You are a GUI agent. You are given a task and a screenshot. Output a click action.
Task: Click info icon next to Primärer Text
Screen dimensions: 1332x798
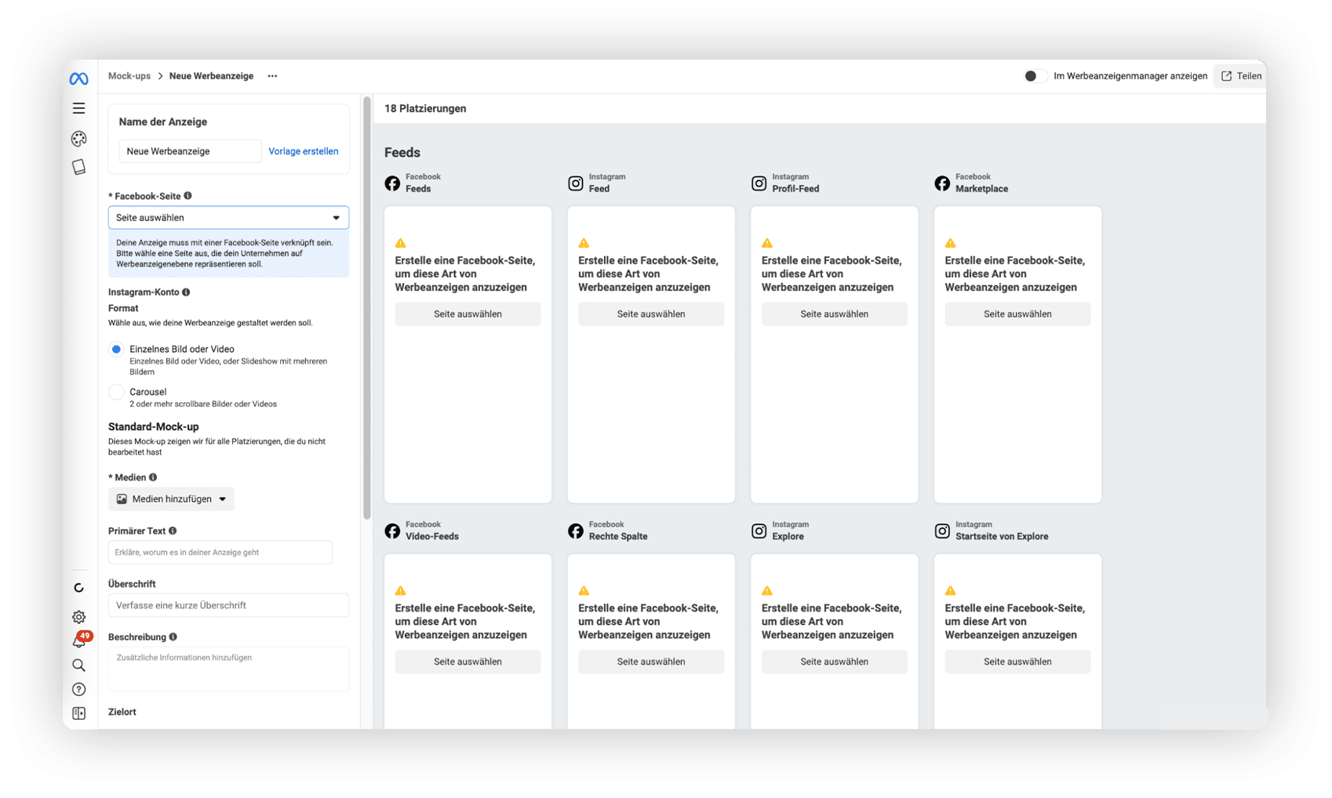coord(173,531)
